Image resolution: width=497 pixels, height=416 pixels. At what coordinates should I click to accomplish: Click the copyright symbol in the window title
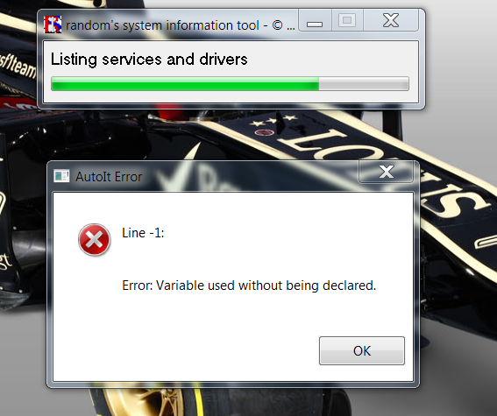tap(277, 25)
